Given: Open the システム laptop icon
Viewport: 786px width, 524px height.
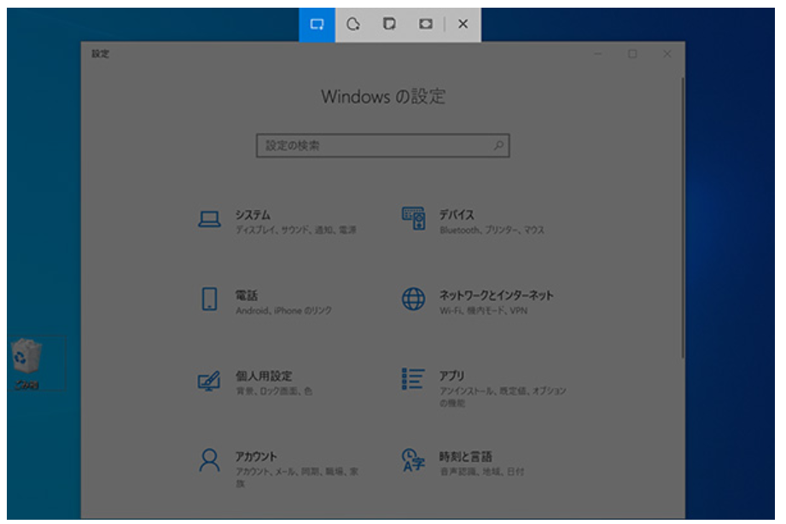Looking at the screenshot, I should (210, 219).
